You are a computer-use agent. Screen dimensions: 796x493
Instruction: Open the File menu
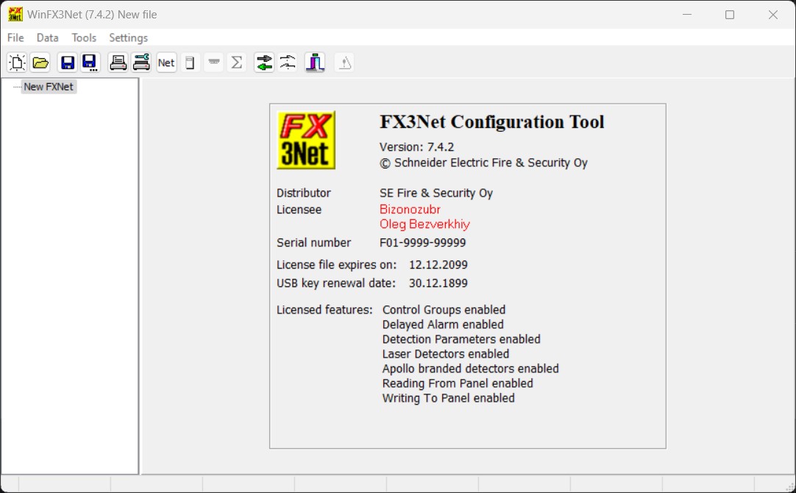click(x=14, y=38)
